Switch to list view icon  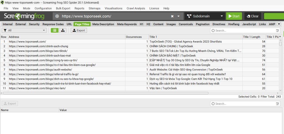[55, 30]
